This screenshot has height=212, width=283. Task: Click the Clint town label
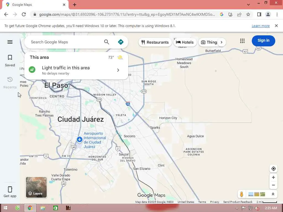(161, 165)
